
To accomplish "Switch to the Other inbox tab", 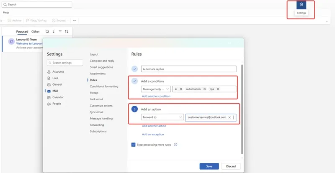I will [36, 32].
